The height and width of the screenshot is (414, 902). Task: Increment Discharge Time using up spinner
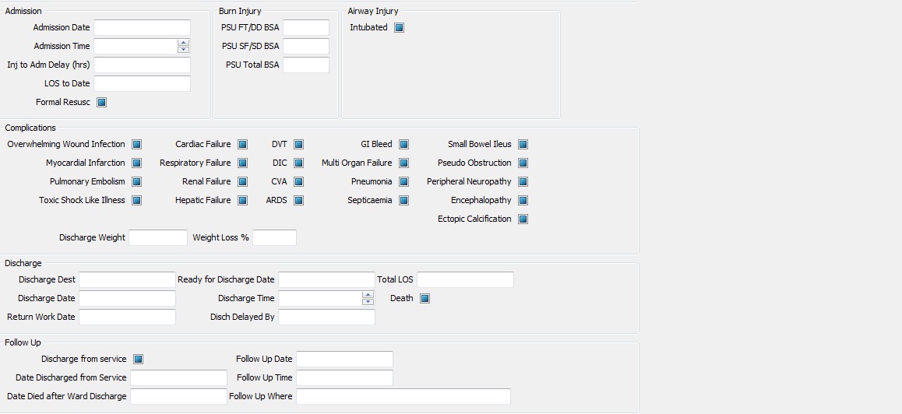click(x=368, y=295)
